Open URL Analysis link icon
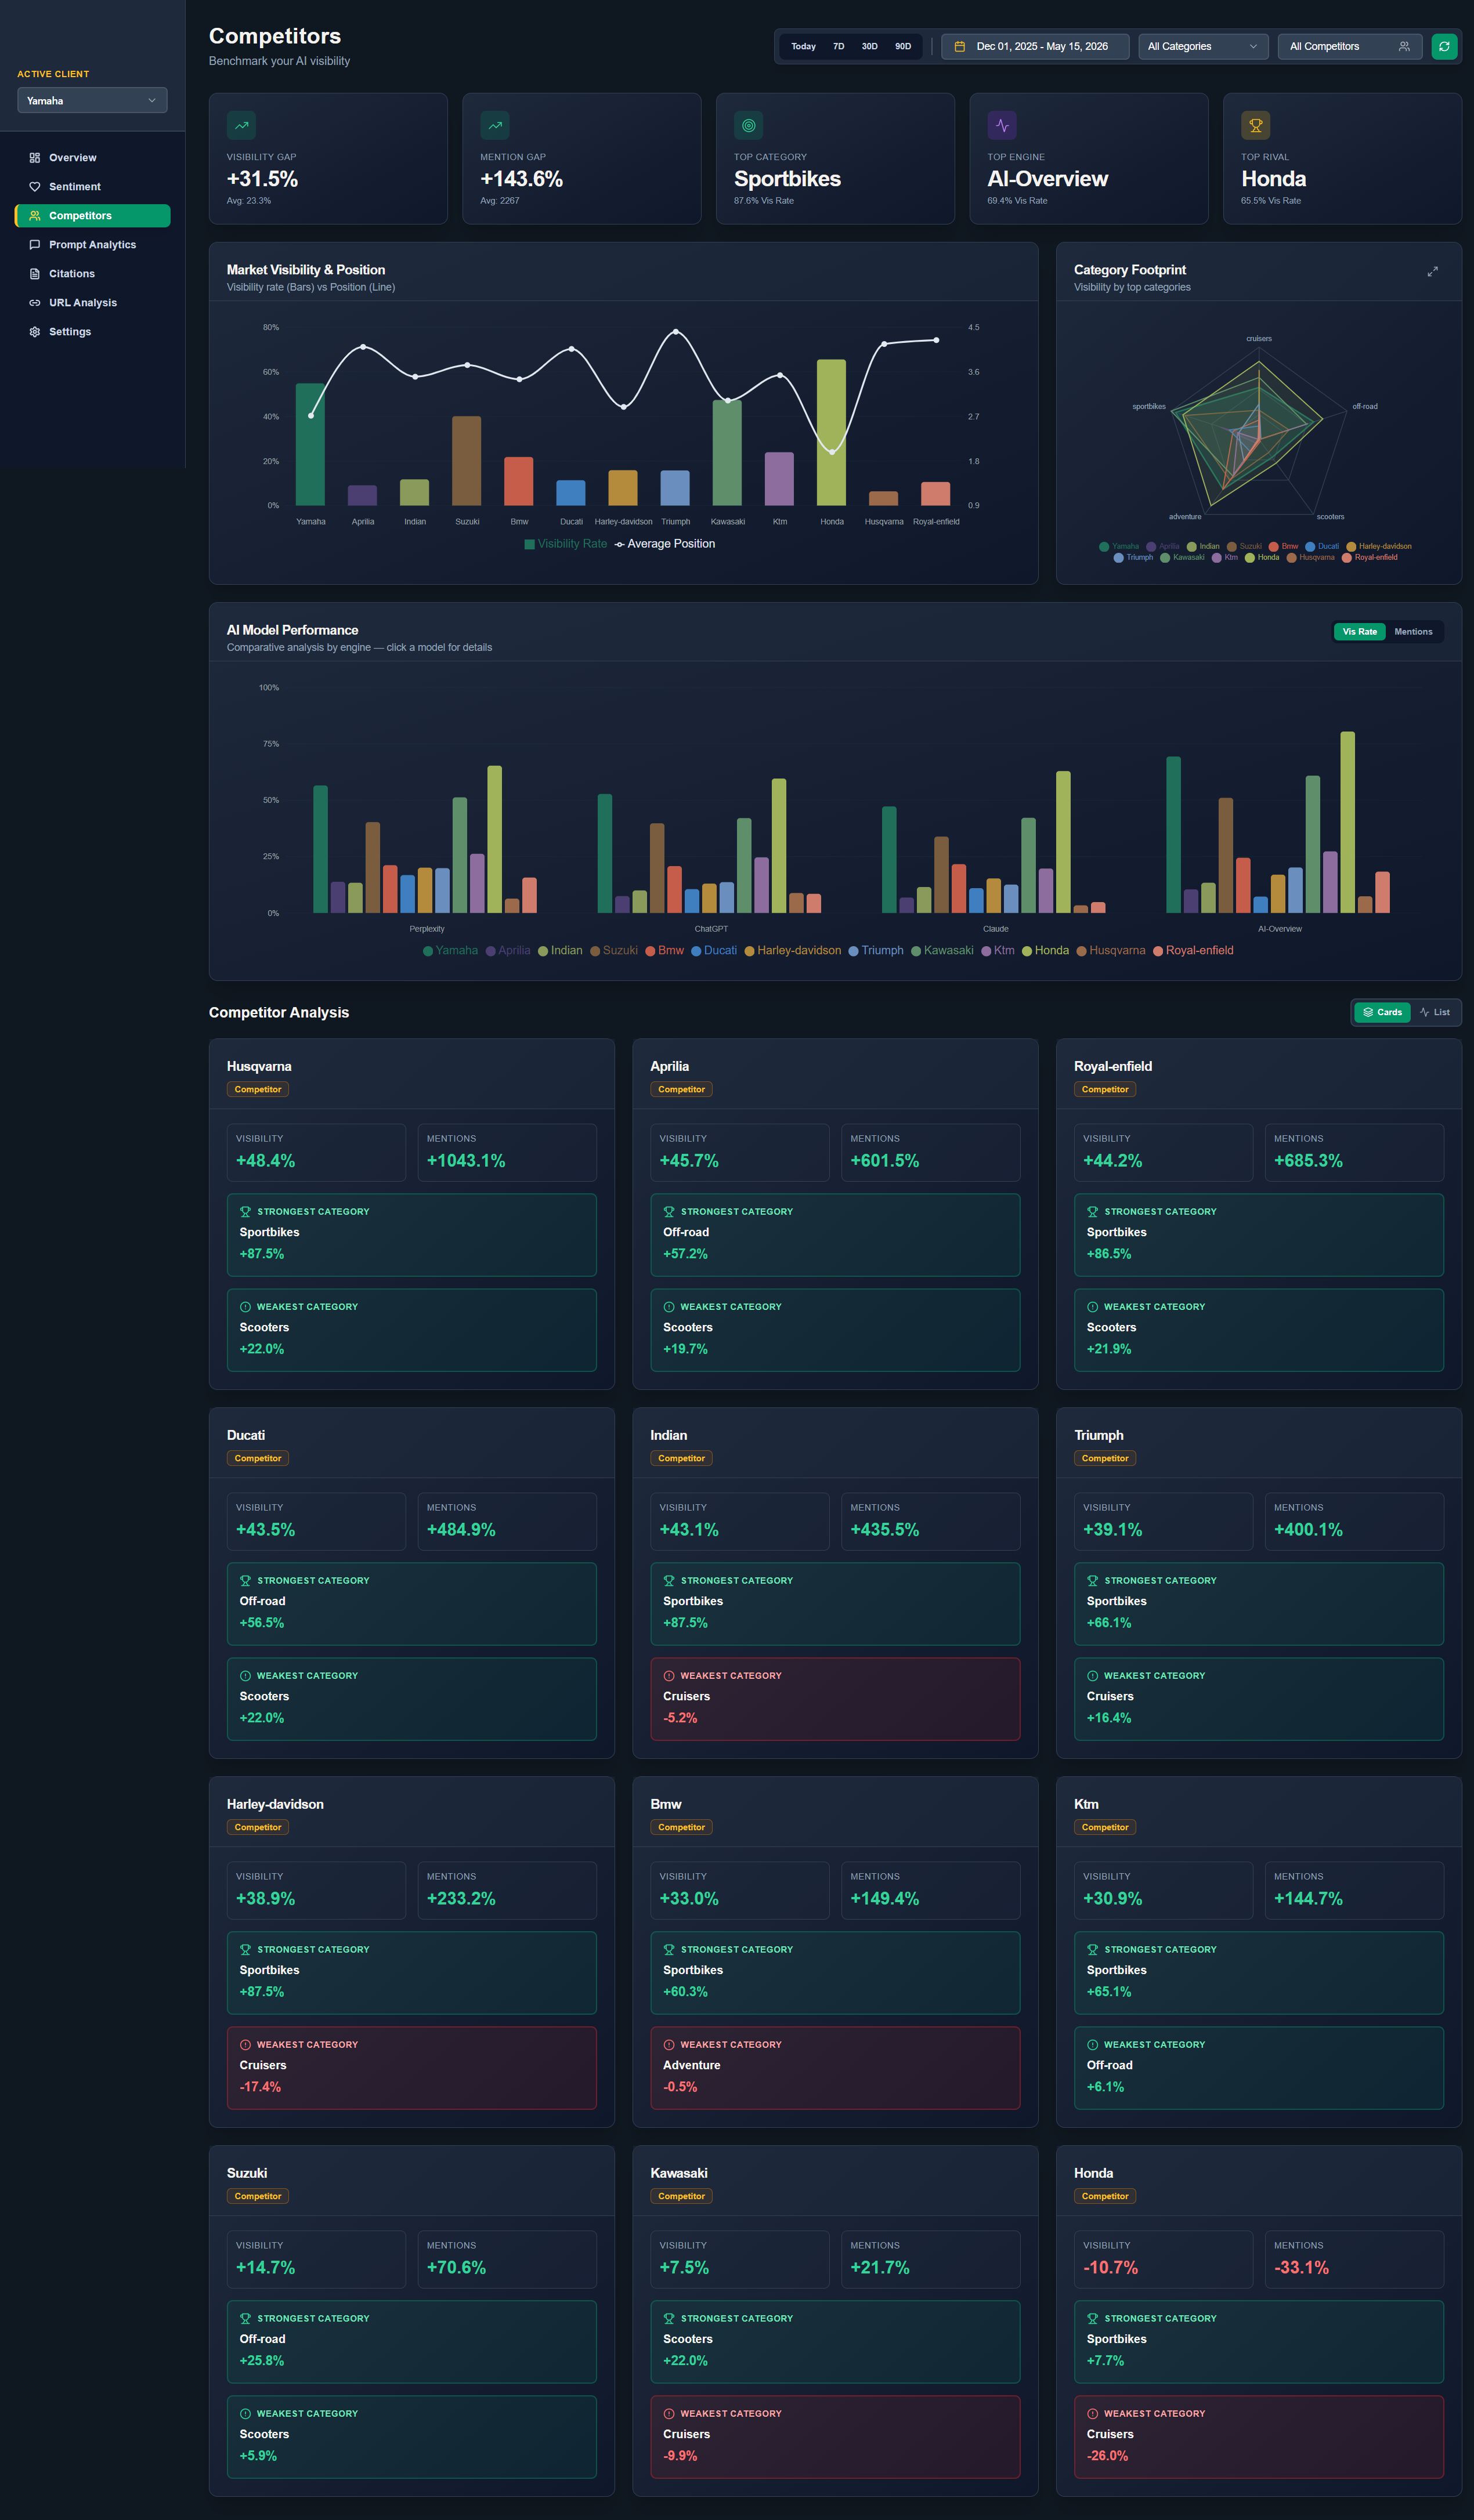Screen dimensions: 1474x2520 click(35, 303)
